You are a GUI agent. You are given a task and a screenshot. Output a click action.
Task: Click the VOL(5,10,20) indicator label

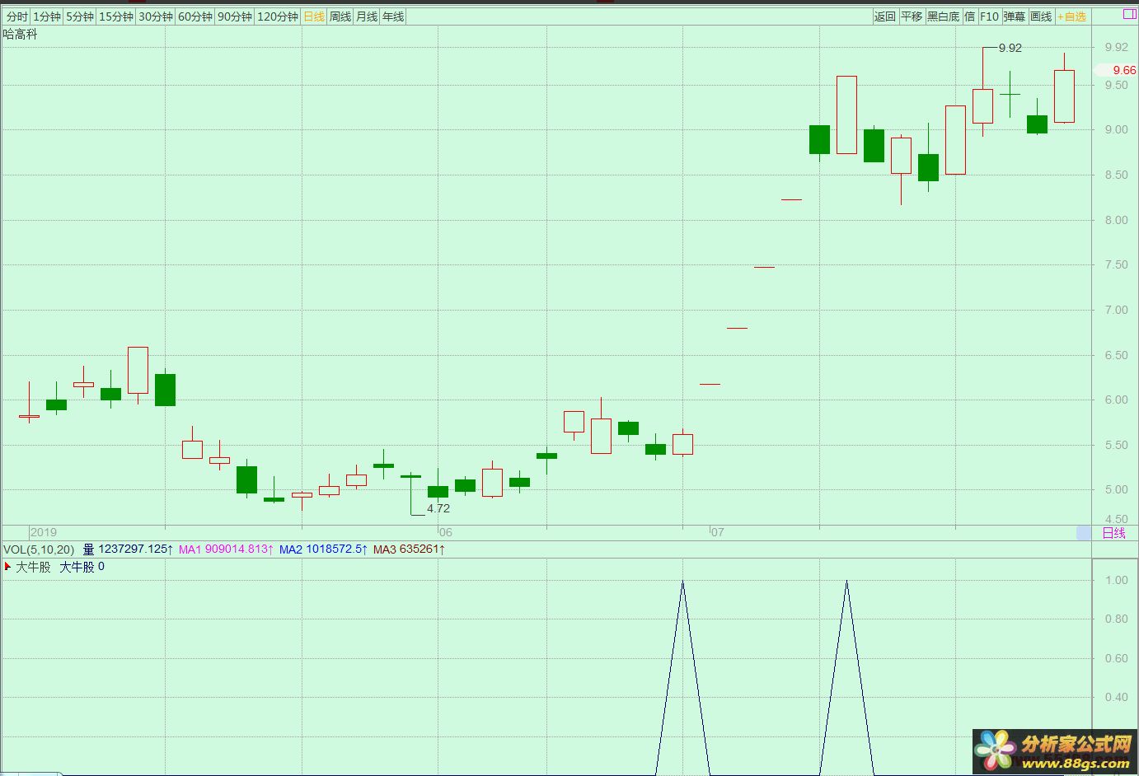(39, 549)
